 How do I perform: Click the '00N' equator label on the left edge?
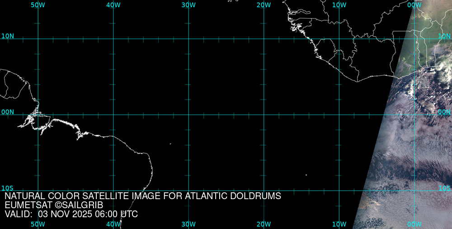click(x=8, y=112)
